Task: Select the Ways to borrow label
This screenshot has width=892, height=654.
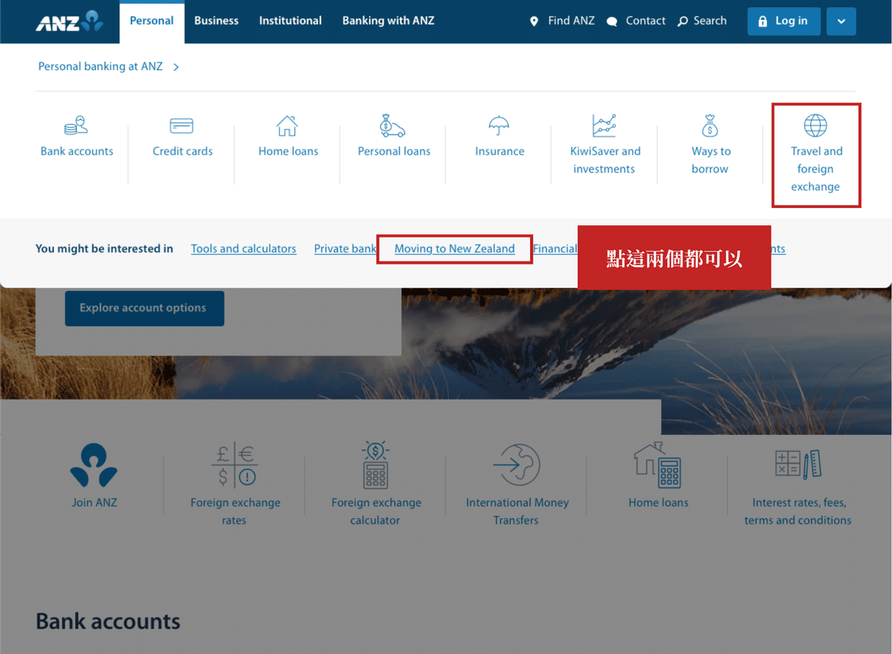Action: pyautogui.click(x=711, y=161)
